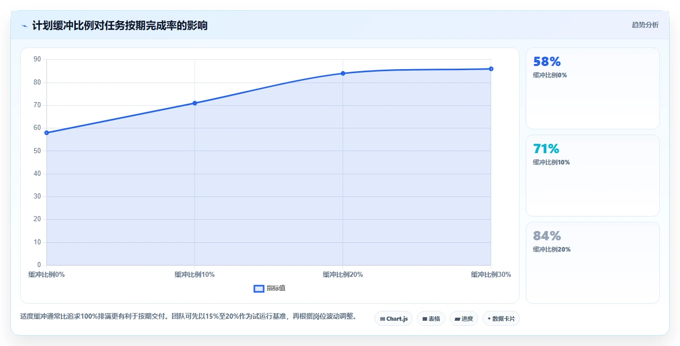
Task: Click the 指标值 legend color box
Action: coord(259,288)
